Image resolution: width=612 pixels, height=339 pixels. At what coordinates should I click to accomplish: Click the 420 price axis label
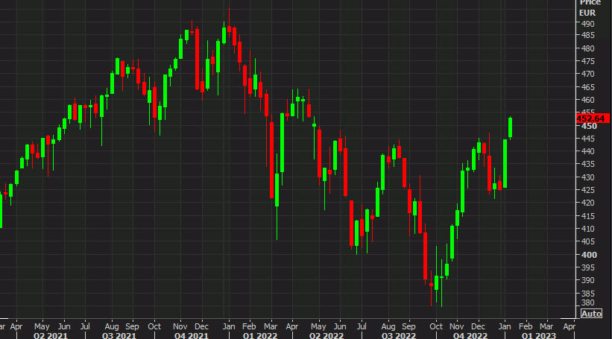[588, 203]
